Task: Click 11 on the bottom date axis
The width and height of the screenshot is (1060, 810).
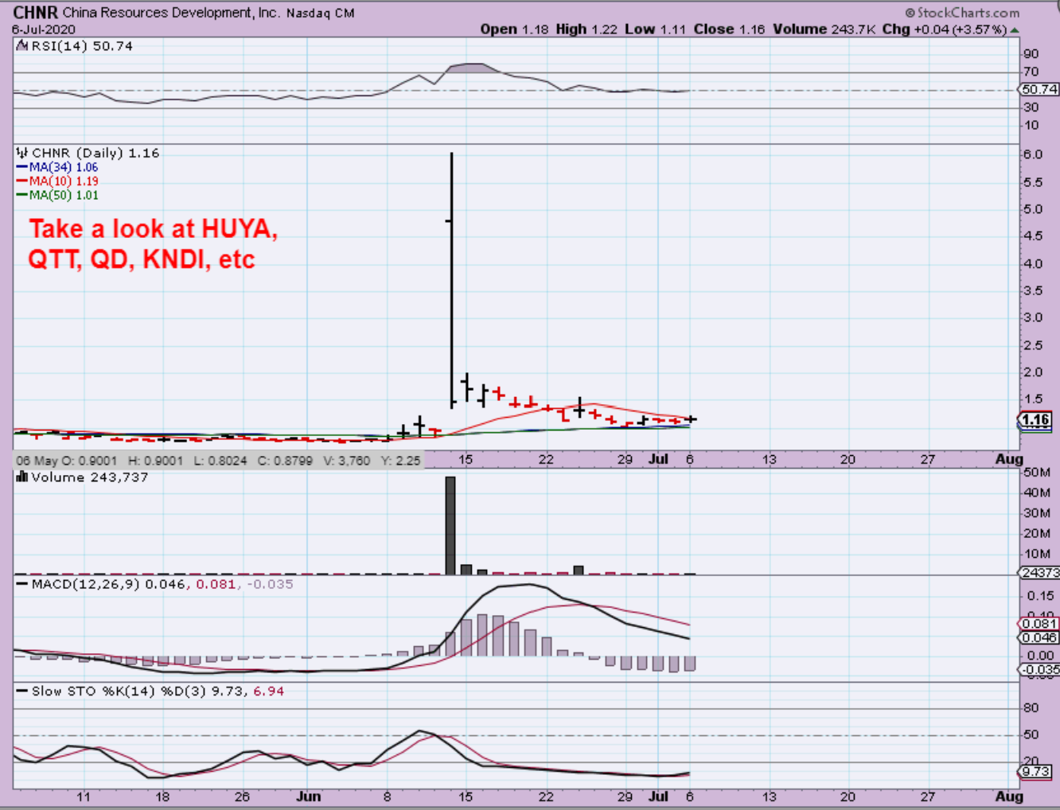Action: point(84,796)
